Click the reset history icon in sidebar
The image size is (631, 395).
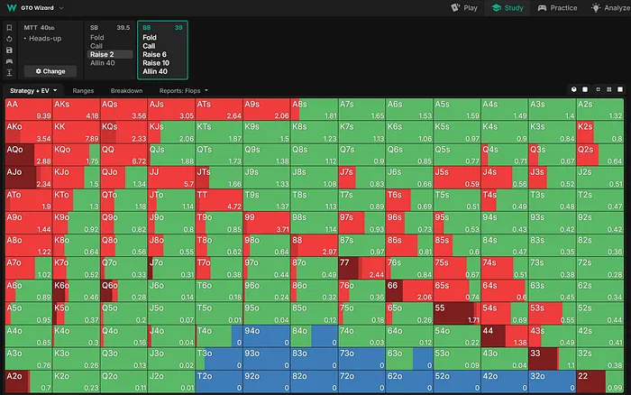8,39
